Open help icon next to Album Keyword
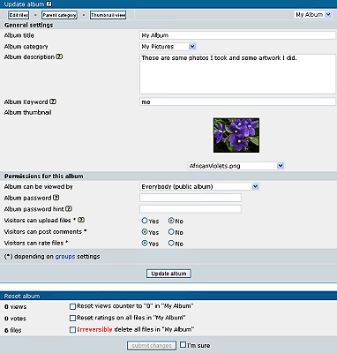 [x=53, y=101]
